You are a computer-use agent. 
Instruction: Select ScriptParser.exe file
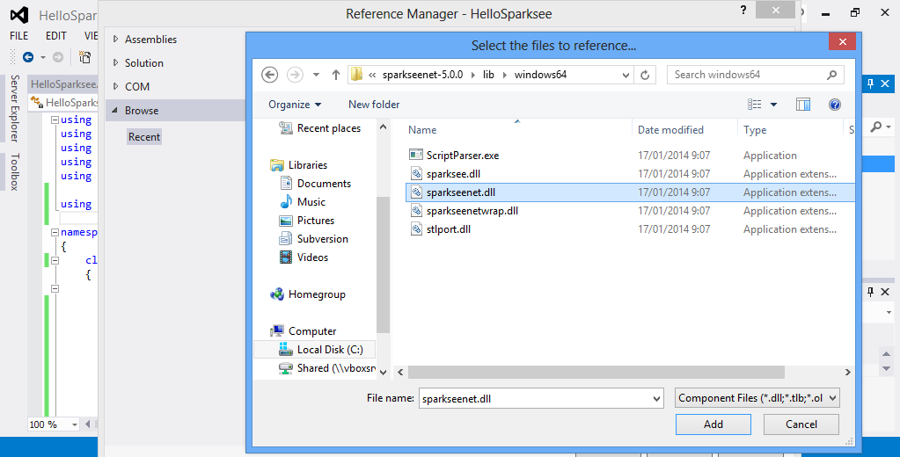463,156
